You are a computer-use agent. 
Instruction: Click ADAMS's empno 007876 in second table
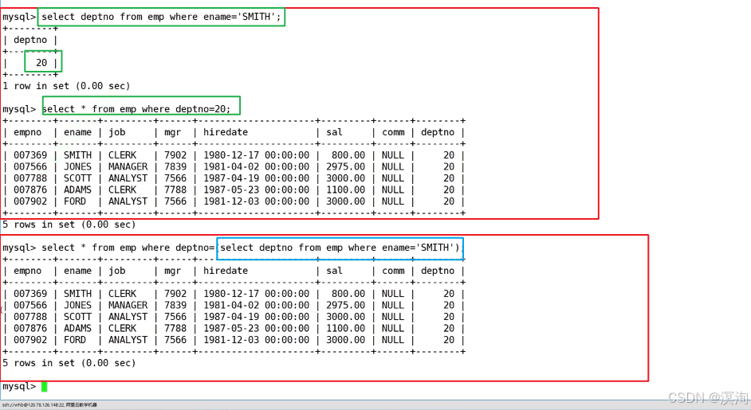pyautogui.click(x=30, y=328)
